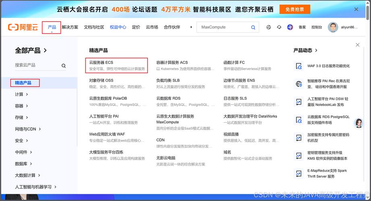
Task: Click icon beside E-MapReduce支持 Spark news
Action: point(299,174)
